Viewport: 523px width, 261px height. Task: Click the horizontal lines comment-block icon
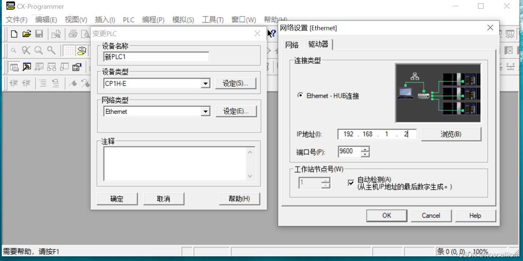click(43, 83)
